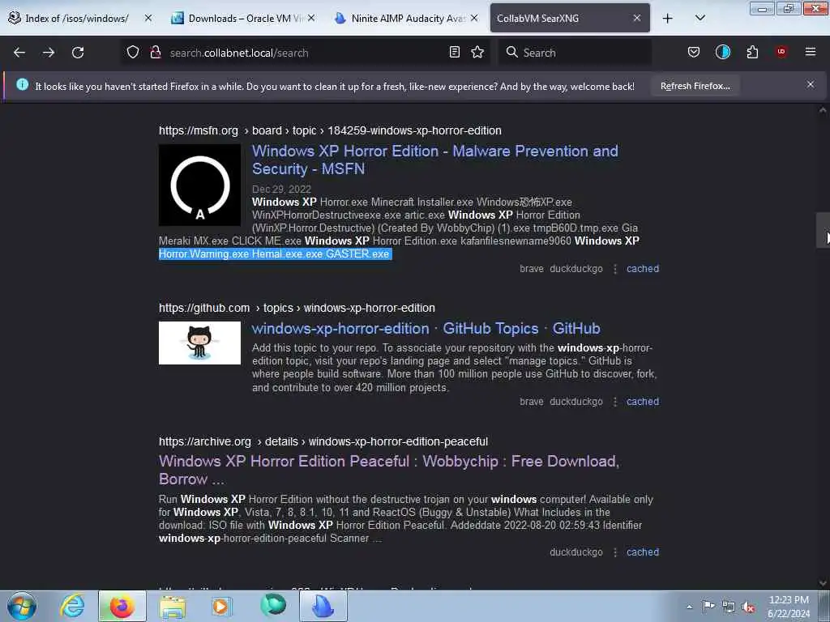Open the blue shark fin taskbar app
Screen dimensions: 830x622
pyautogui.click(x=323, y=606)
